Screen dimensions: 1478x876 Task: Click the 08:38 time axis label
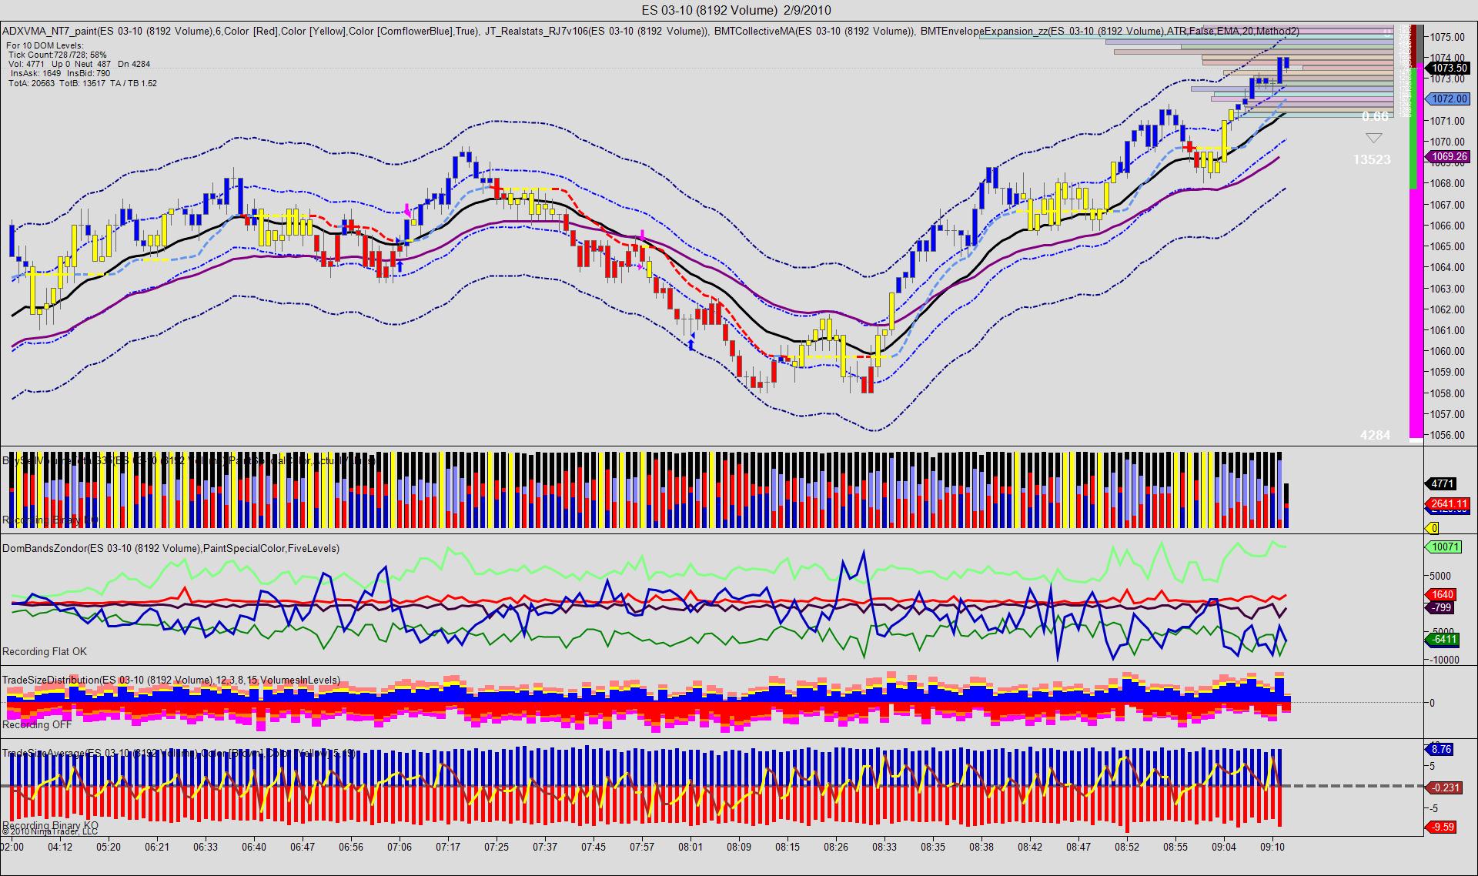coord(981,847)
